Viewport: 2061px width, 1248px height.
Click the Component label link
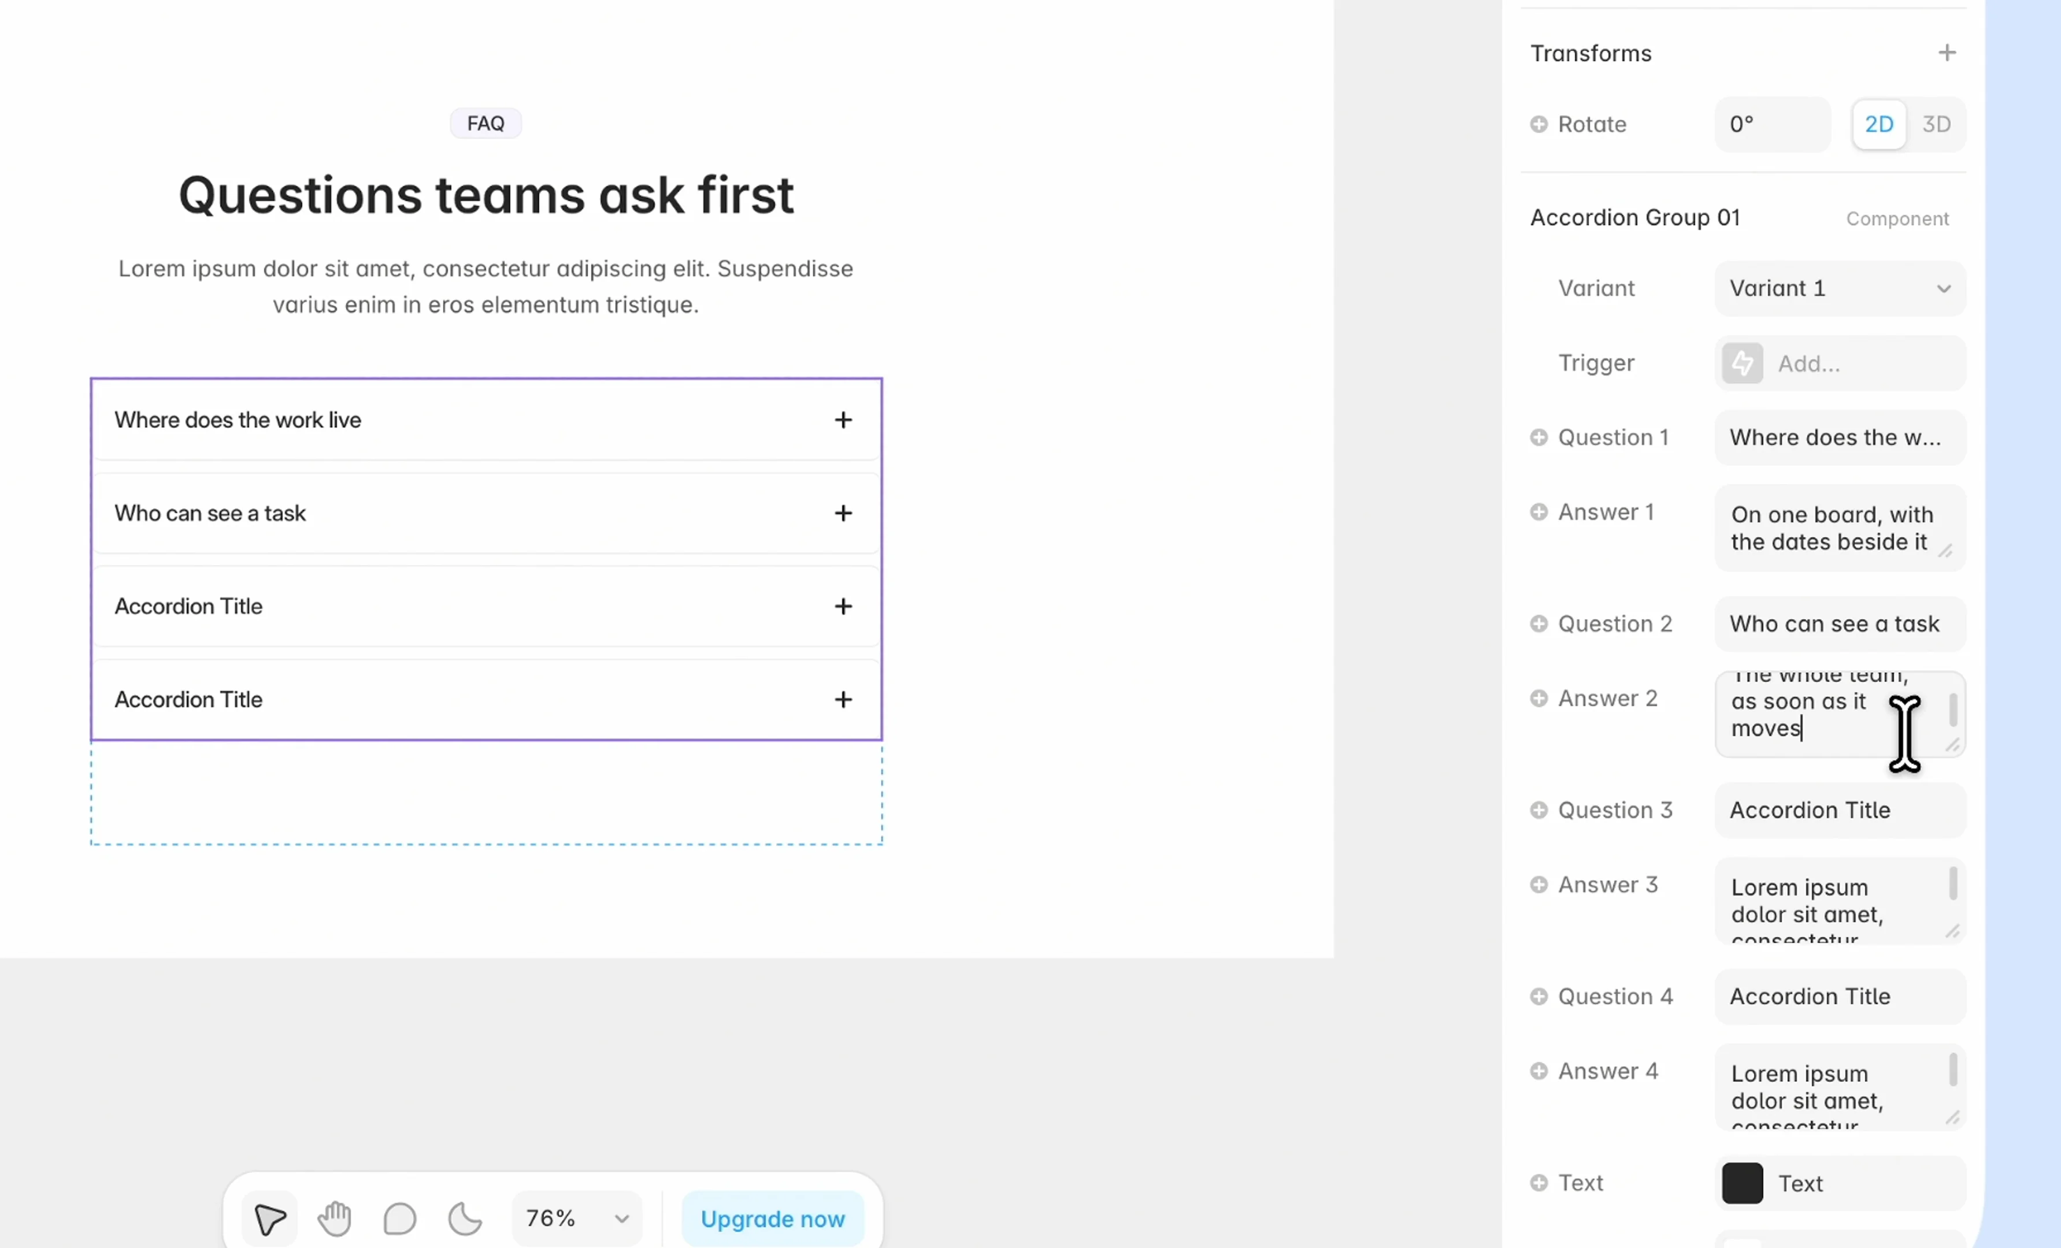[1897, 219]
